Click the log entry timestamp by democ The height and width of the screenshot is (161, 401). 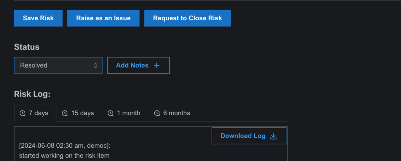point(65,146)
